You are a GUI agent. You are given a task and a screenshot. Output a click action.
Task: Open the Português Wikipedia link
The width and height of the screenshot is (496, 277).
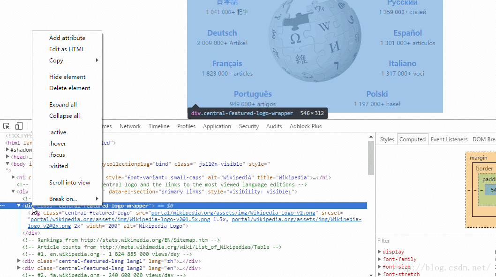point(253,94)
